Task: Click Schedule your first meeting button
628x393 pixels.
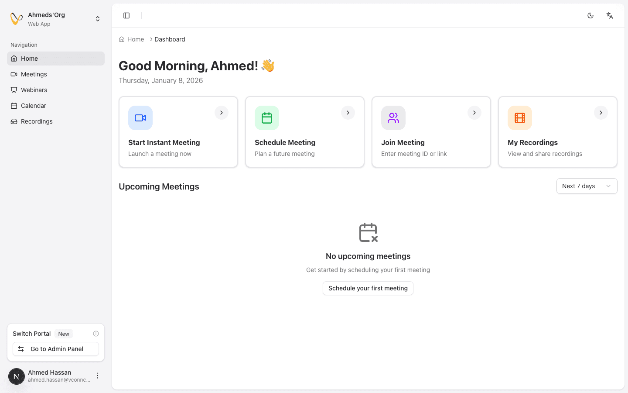Action: 368,288
